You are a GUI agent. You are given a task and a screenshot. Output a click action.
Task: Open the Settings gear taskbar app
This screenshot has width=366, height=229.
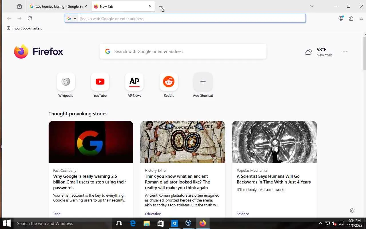coord(174,223)
